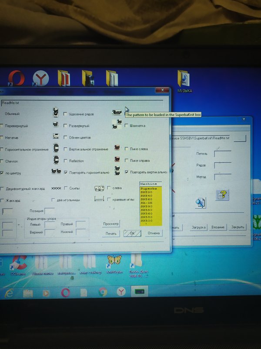Click the Отмена button
Screen dimensions: 261x349
(x=154, y=233)
